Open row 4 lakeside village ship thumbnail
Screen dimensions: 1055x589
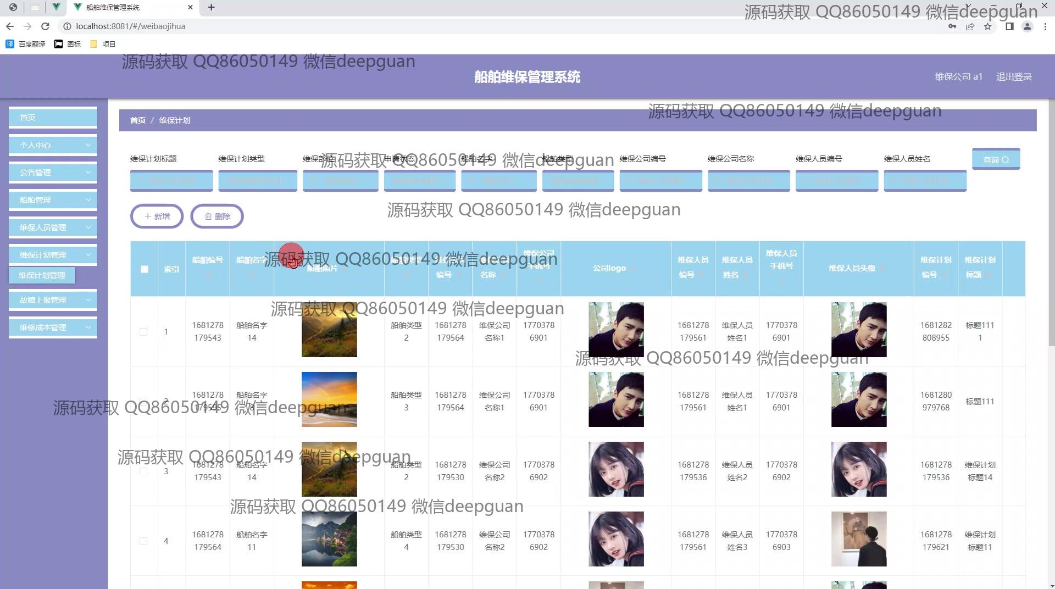click(x=329, y=539)
